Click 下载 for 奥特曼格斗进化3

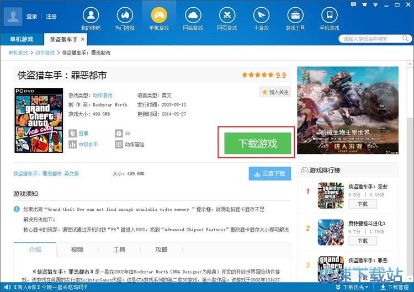click(363, 241)
